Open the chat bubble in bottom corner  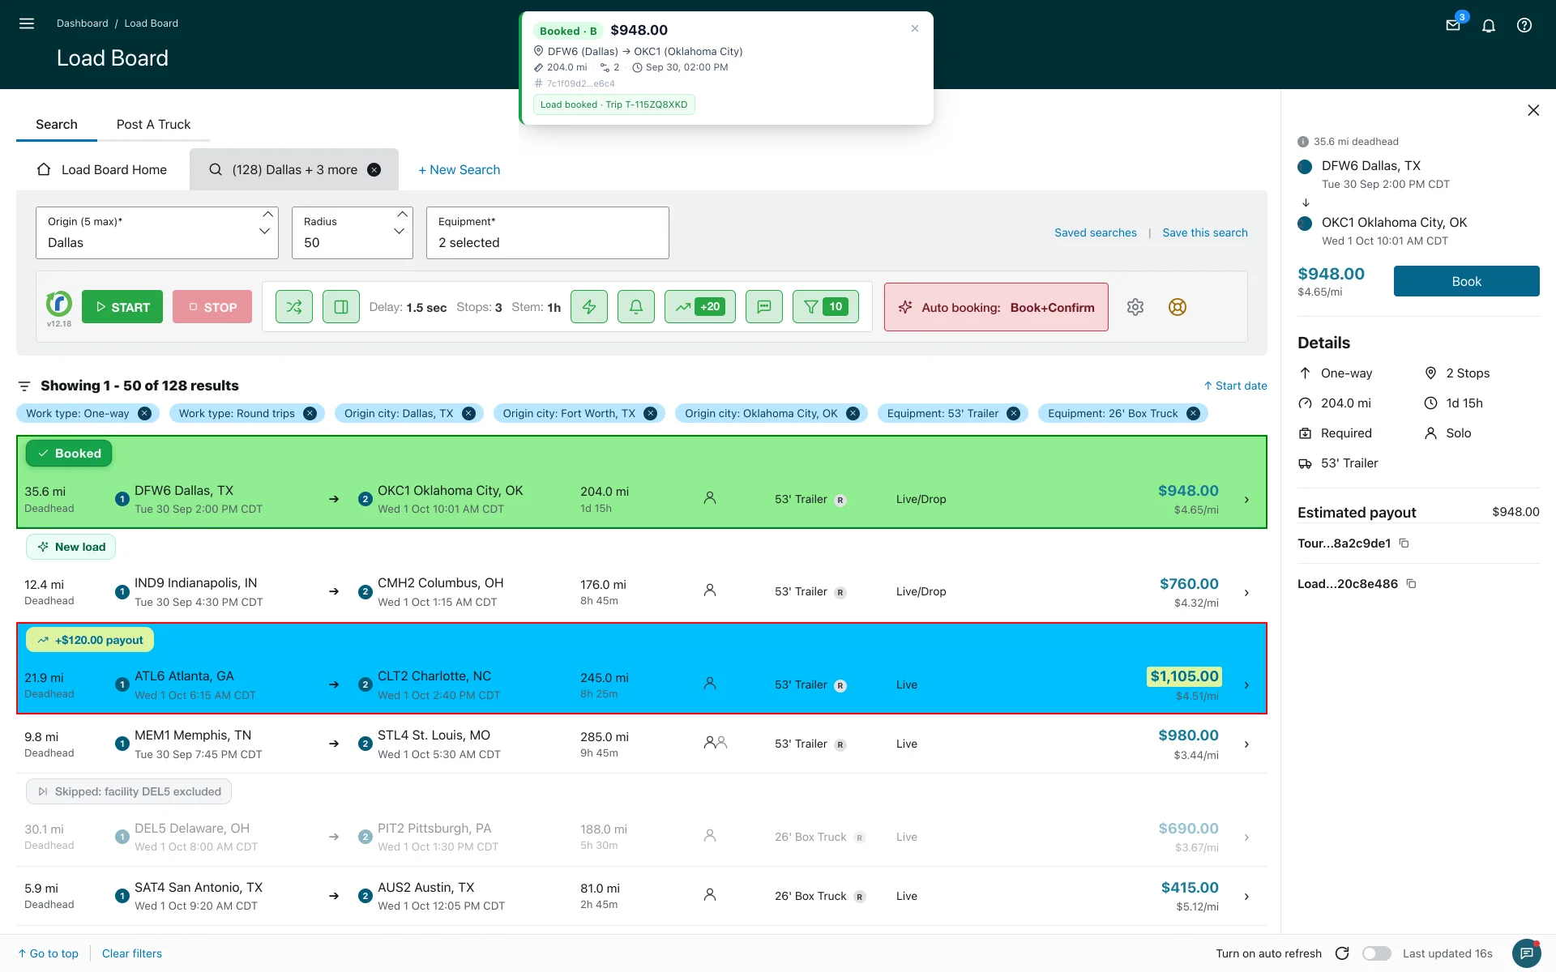1527,953
